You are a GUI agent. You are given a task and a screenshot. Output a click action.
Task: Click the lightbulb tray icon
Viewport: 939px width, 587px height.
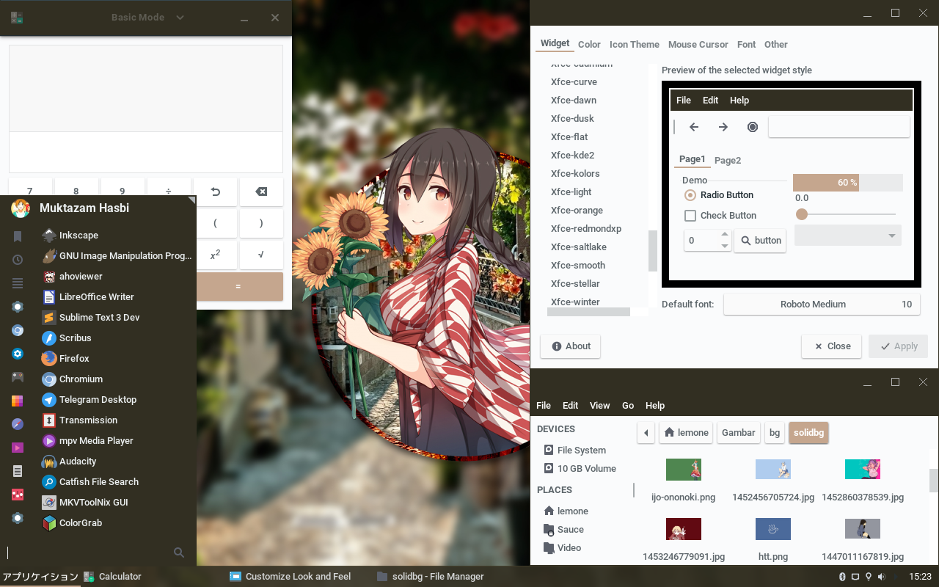[x=868, y=576]
